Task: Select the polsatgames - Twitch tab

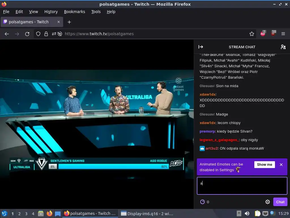Action: 32,22
